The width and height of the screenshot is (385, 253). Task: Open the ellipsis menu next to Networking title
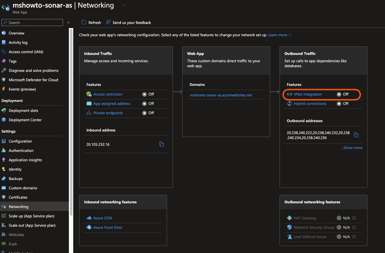(x=123, y=5)
